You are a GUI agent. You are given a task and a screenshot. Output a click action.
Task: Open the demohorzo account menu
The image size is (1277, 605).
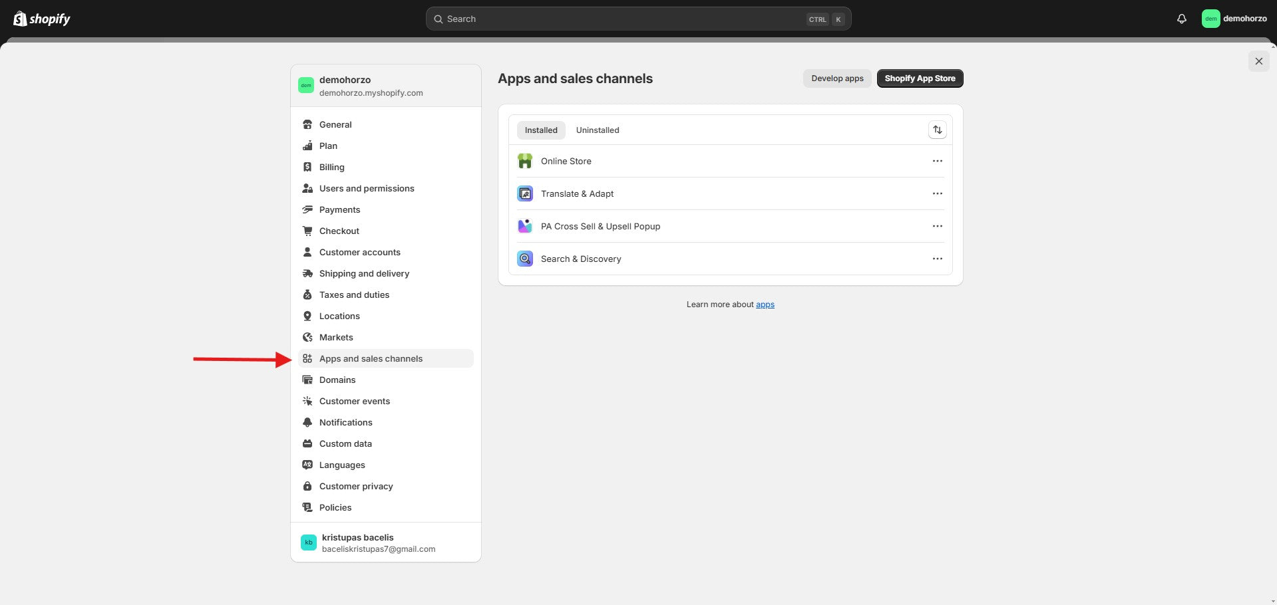point(1234,19)
